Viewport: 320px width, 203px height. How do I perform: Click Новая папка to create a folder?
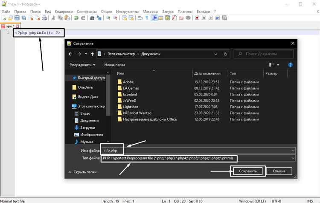pyautogui.click(x=114, y=65)
